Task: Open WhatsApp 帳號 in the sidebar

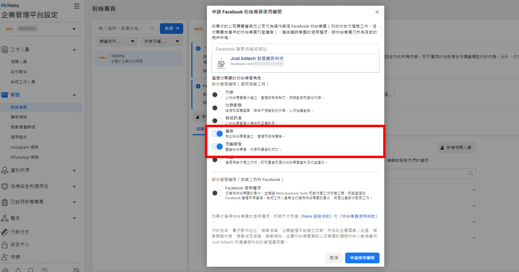Action: pos(25,157)
